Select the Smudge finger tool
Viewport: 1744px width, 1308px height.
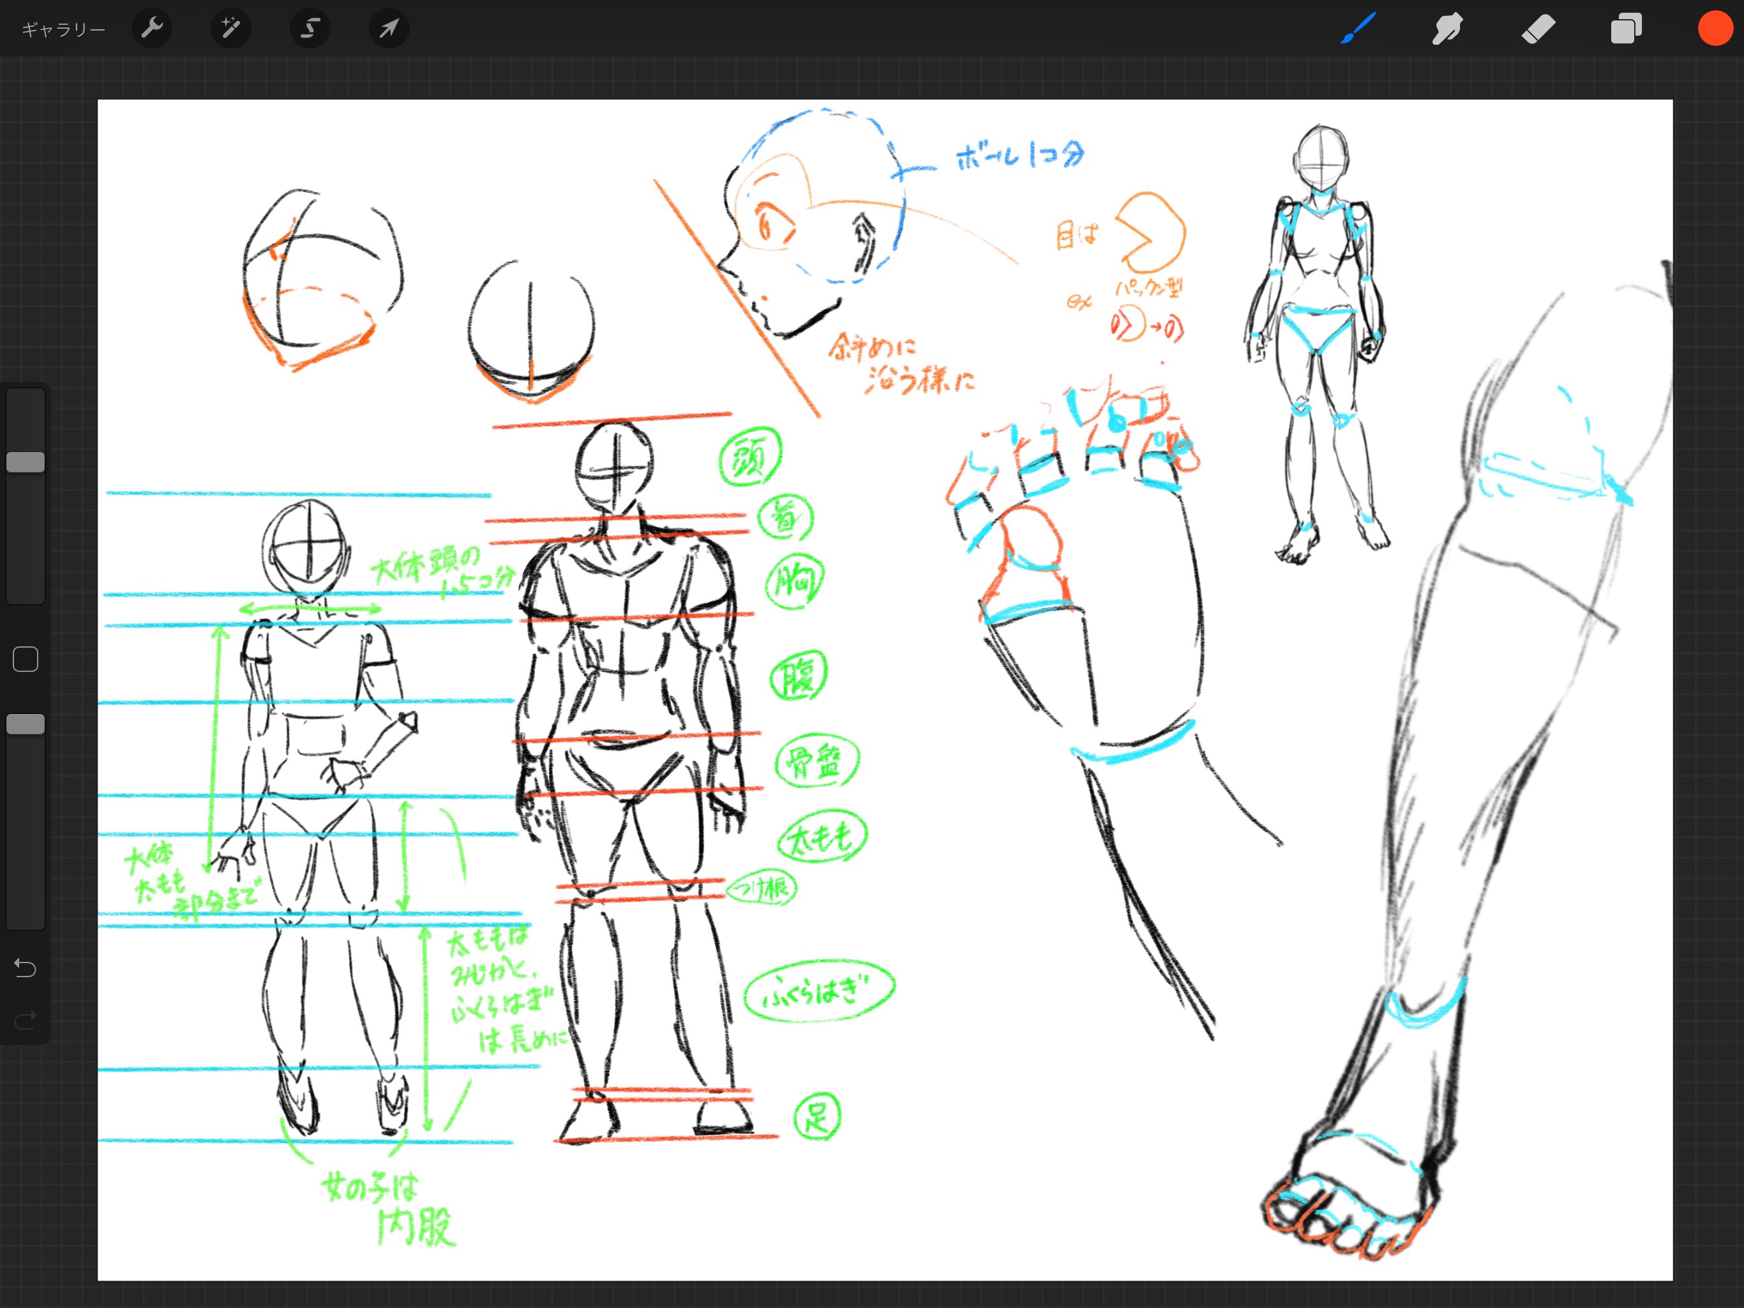click(1448, 29)
